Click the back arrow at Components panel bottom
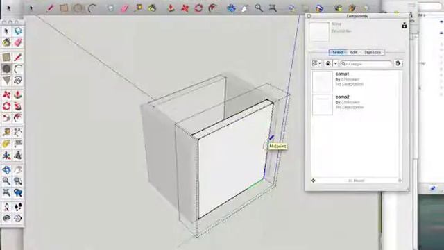Screen dimensions: 444x250 click(313, 181)
